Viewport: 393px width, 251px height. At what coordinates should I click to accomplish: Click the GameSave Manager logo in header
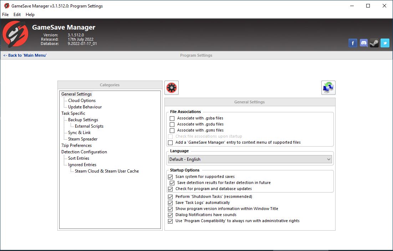click(15, 34)
